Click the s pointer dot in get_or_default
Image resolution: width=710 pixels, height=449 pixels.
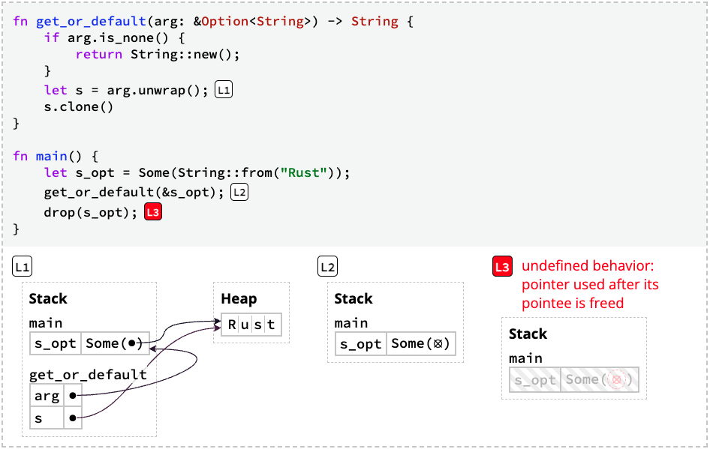click(x=73, y=418)
